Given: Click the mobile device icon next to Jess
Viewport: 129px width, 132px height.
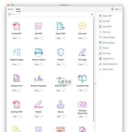Looking at the screenshot, I should (x=112, y=9).
